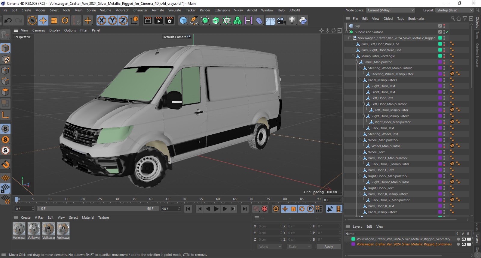Click timeline ruler at frame 45
Screen dimensions: 481x258
(x=167, y=199)
